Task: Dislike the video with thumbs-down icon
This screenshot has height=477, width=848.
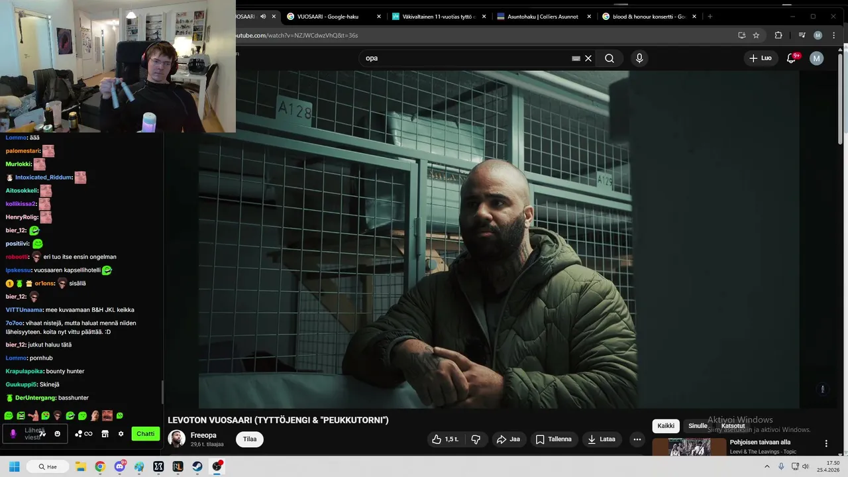Action: click(475, 439)
